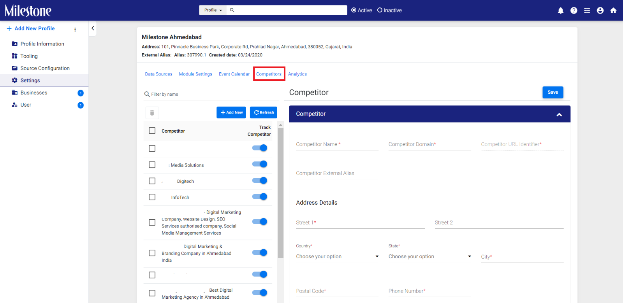
Task: Focus the Street 2 field
Action: click(499, 223)
